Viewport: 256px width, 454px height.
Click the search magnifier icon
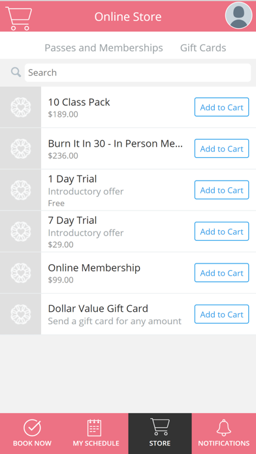16,72
